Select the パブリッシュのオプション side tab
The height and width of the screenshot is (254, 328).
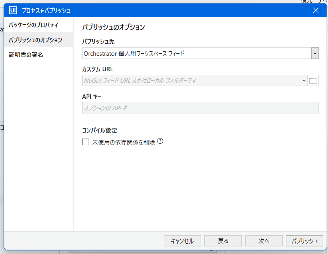(x=38, y=40)
